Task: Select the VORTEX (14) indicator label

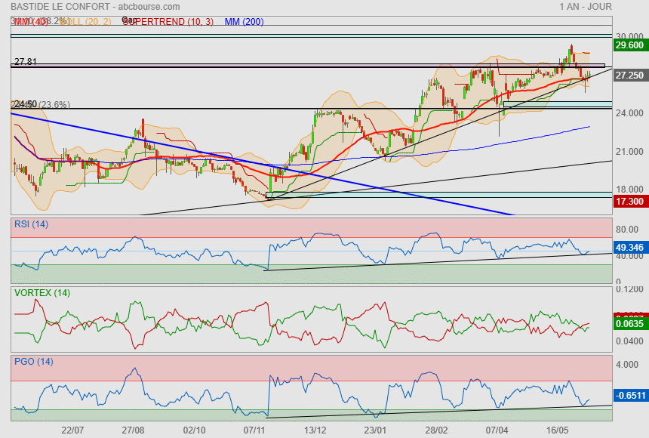Action: [x=42, y=293]
